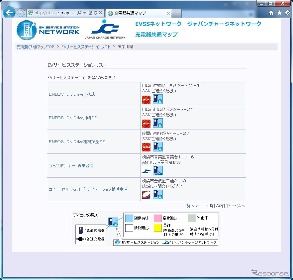Click Japan Charge Network icon in びっくりドンキー row
The width and height of the screenshot is (293, 280).
tap(146, 171)
